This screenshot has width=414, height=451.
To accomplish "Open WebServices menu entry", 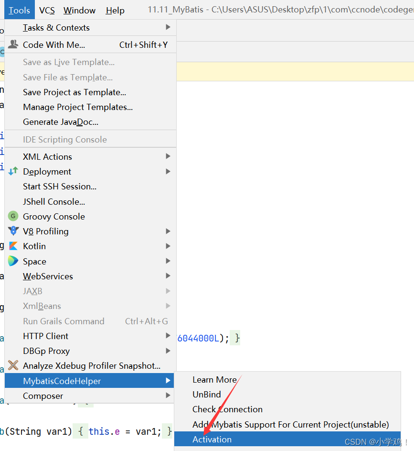I will pos(90,276).
